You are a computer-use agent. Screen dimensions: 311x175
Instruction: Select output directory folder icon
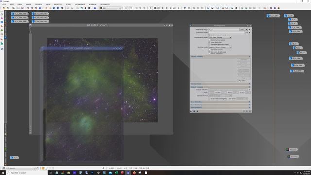coord(249,90)
